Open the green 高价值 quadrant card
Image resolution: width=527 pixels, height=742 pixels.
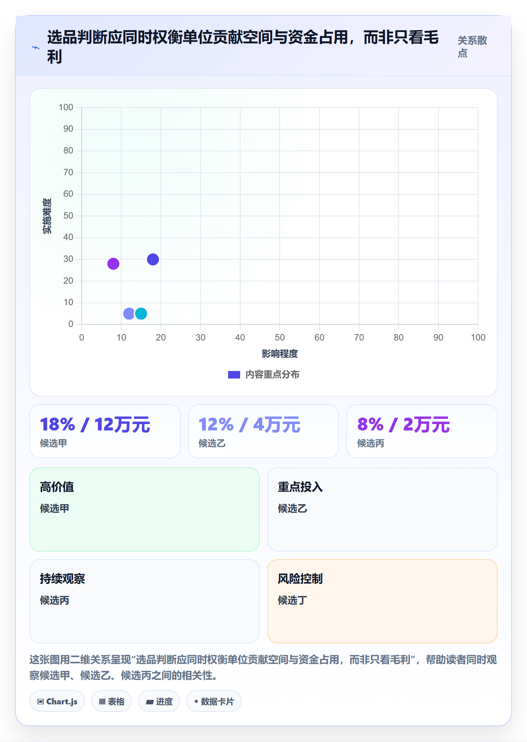click(145, 509)
